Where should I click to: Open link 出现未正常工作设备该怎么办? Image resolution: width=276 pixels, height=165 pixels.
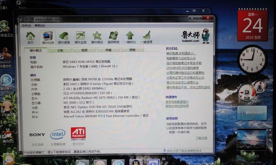(x=185, y=78)
